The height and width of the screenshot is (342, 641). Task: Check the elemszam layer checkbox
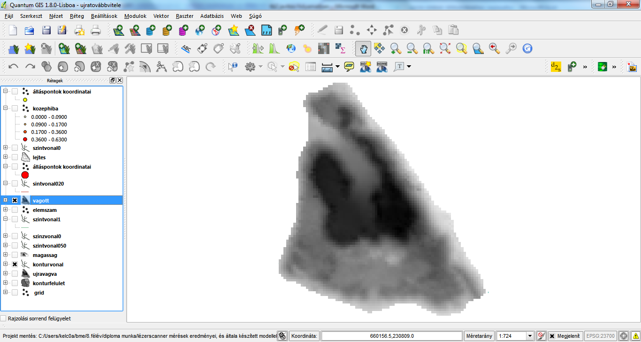[x=15, y=210]
